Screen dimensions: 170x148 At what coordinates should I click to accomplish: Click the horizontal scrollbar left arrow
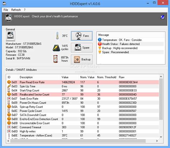pos(8,141)
